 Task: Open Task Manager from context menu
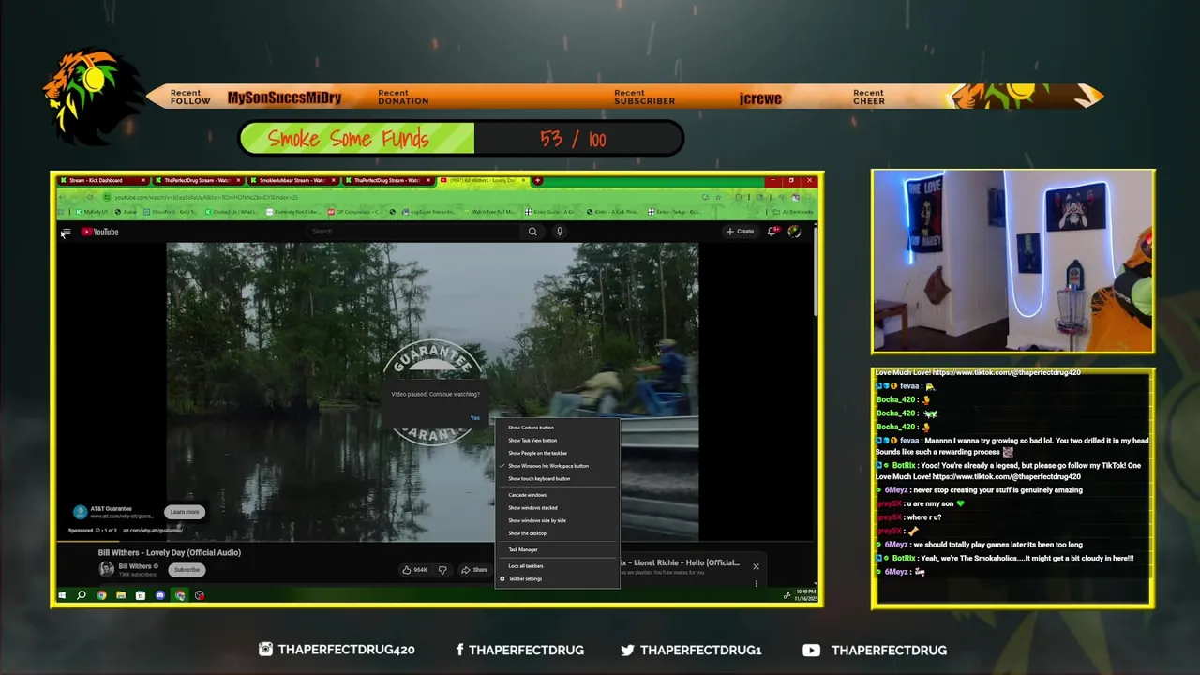(557, 549)
